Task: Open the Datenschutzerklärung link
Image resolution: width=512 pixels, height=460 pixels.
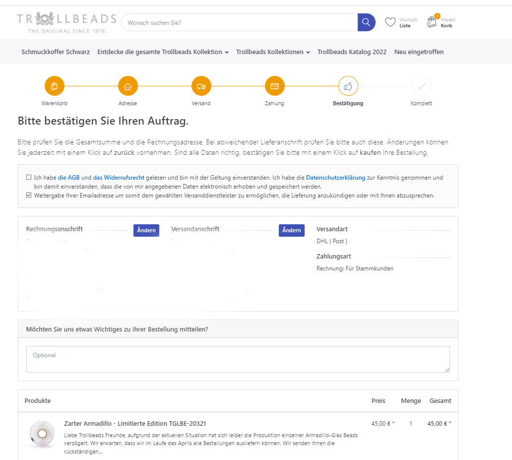Action: click(336, 178)
